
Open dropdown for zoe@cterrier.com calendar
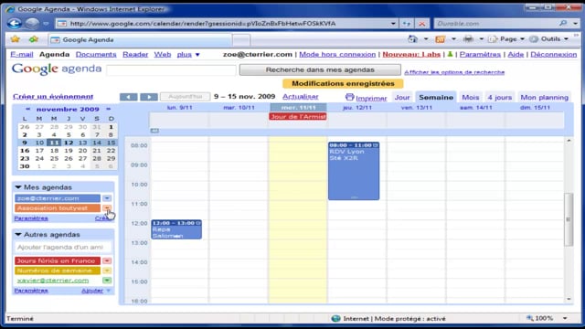(x=107, y=198)
